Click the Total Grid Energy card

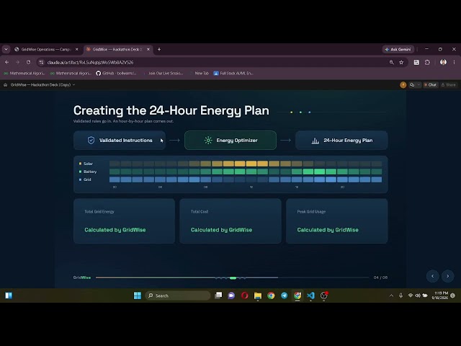point(125,221)
